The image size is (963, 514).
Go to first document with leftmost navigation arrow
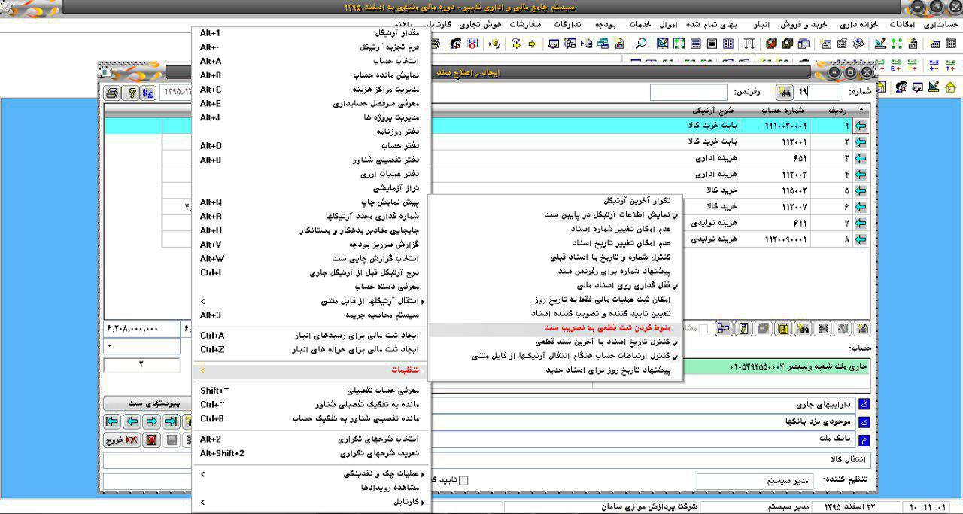coord(112,421)
